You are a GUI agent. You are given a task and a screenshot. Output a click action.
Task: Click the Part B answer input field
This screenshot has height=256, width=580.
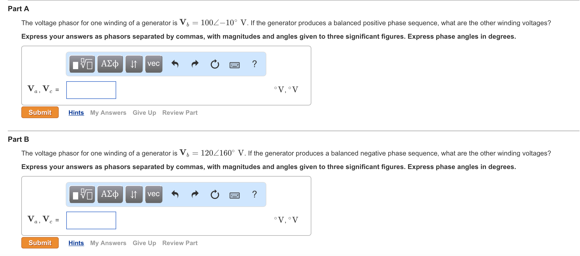coord(91,220)
